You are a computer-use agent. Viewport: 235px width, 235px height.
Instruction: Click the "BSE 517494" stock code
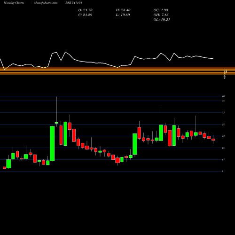click(74, 3)
